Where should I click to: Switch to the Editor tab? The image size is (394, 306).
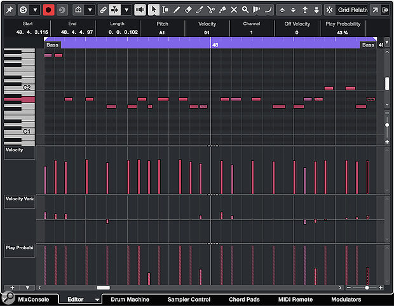[76, 300]
